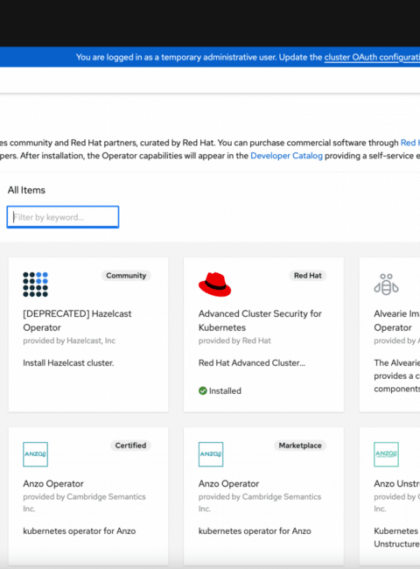Click the Marketplace badge on Anzo card
This screenshot has height=569, width=420.
300,446
